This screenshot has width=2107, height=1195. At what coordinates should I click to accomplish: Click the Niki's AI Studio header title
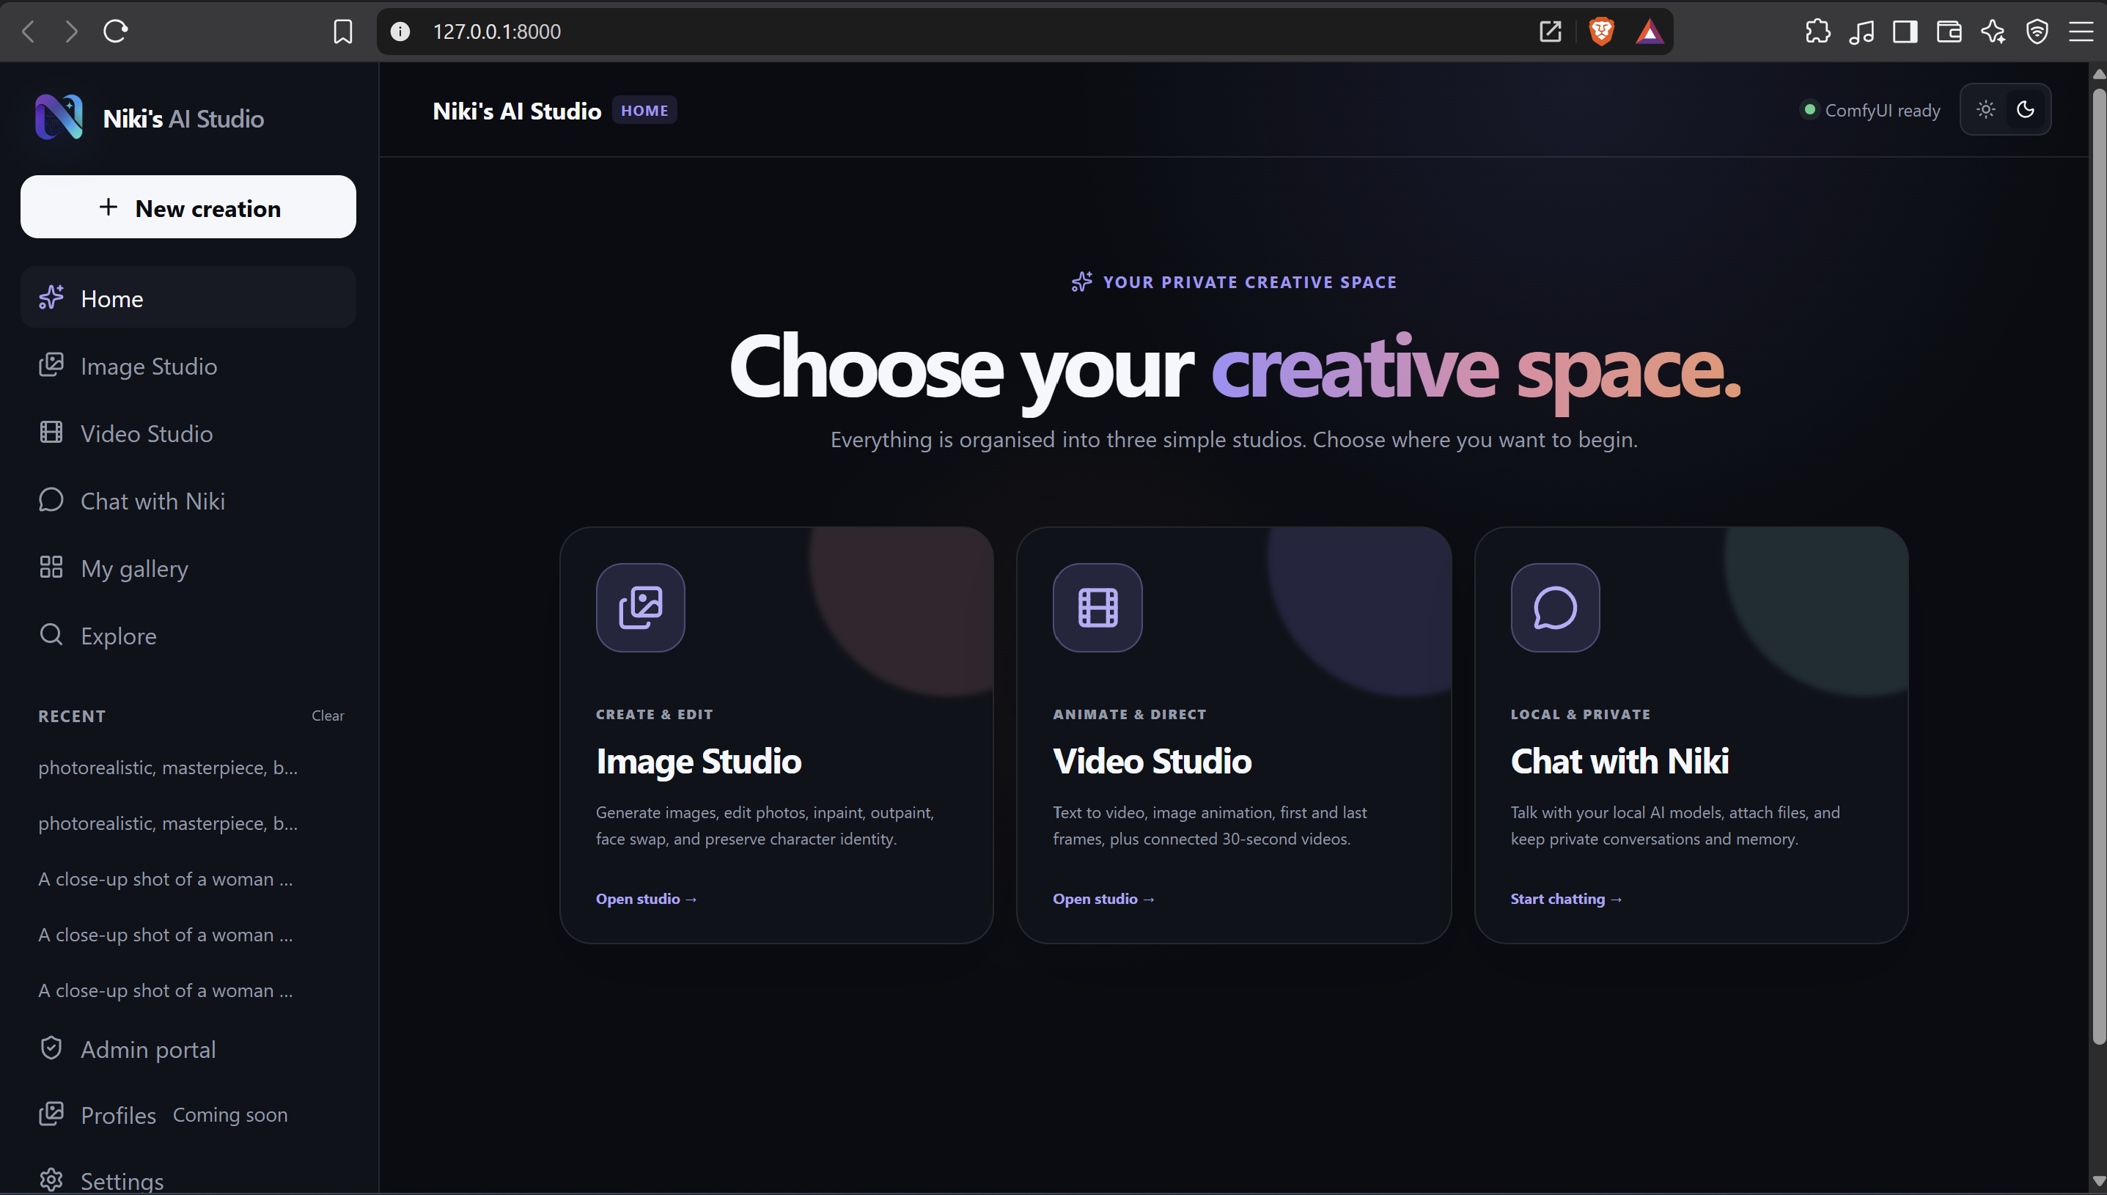(517, 110)
